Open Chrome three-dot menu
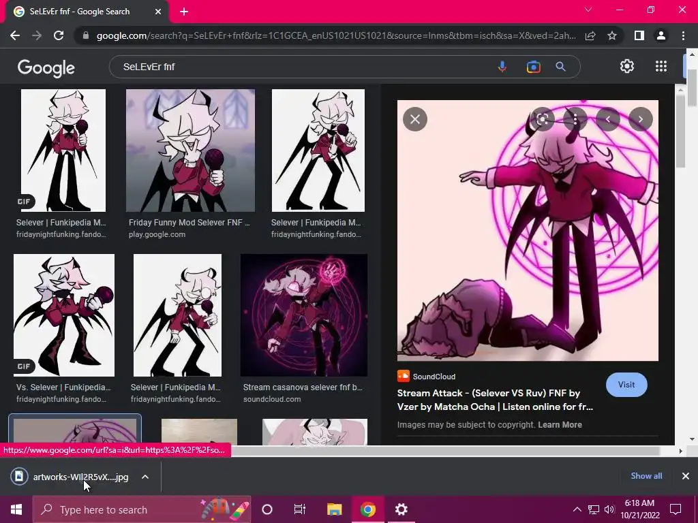This screenshot has width=698, height=523. (683, 35)
